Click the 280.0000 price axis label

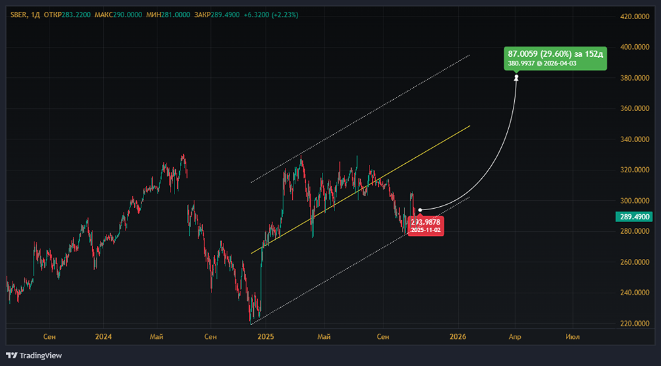635,231
